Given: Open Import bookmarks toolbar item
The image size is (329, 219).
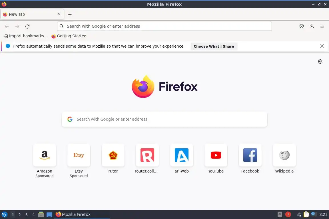Looking at the screenshot, I should (x=26, y=36).
